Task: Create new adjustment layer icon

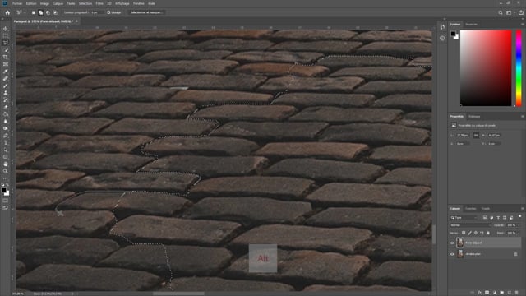Action: coord(495,293)
